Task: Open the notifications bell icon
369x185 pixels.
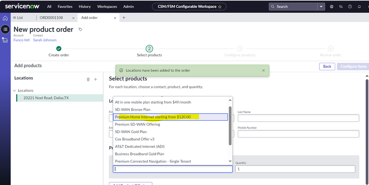Action: tap(359, 7)
